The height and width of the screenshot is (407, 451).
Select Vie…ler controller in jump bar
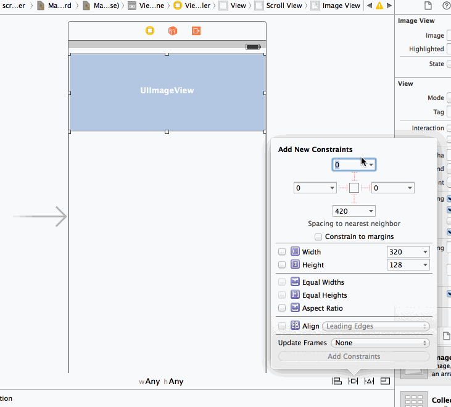192,6
